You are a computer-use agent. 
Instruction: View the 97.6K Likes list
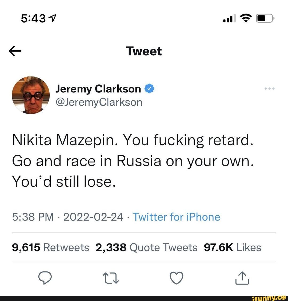coord(232,247)
